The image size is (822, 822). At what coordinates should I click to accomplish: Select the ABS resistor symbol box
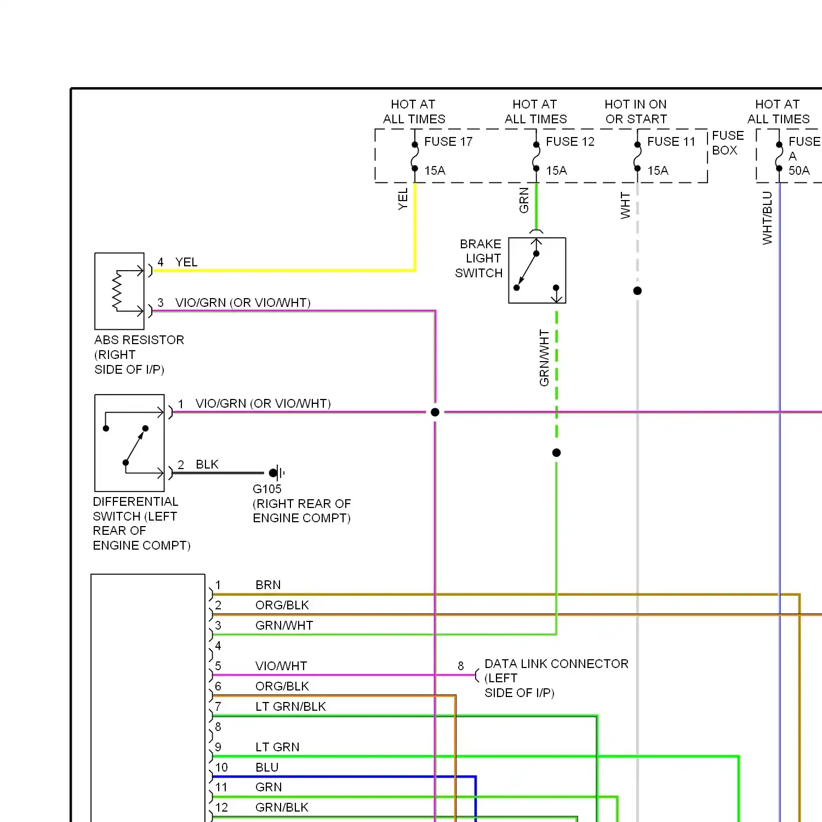119,291
